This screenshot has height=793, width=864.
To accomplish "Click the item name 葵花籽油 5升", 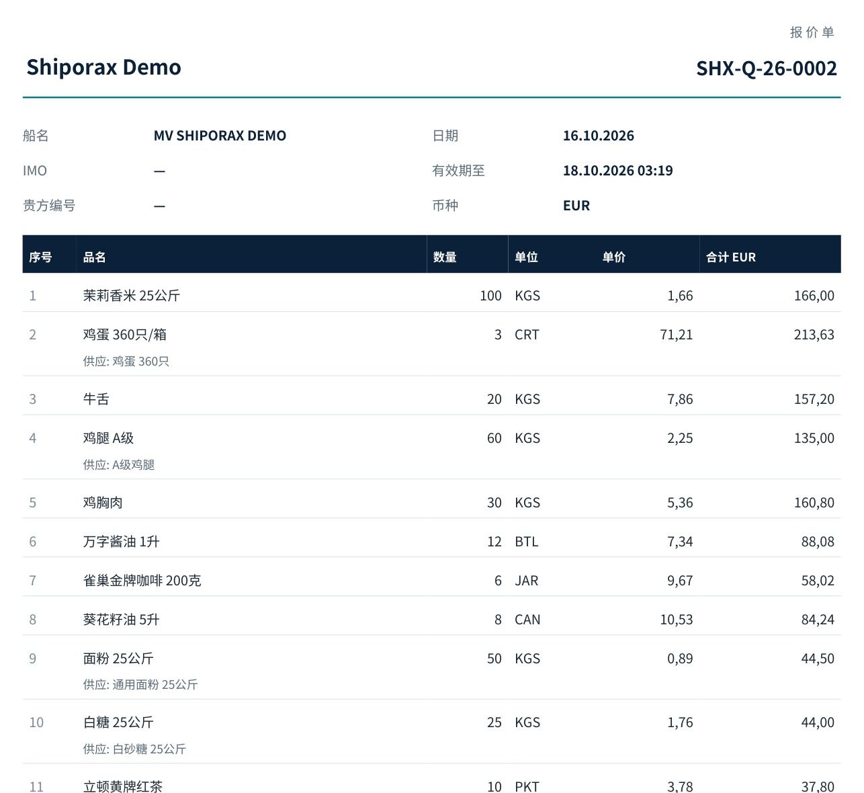I will pos(122,620).
